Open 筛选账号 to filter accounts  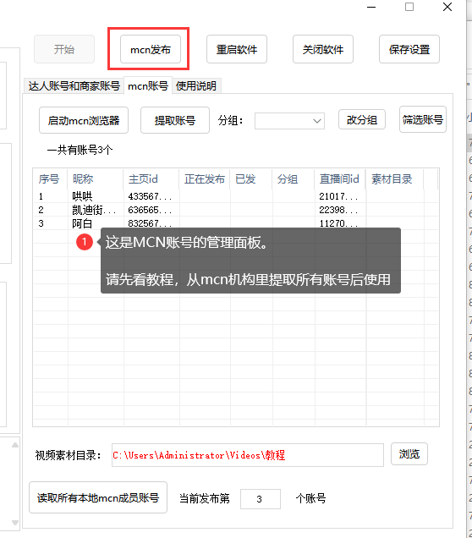(423, 119)
